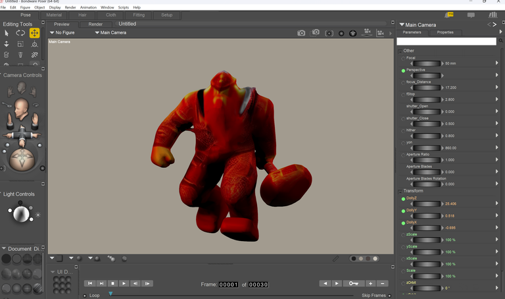This screenshot has height=299, width=505.
Task: Open the Animation menu
Action: (x=88, y=7)
